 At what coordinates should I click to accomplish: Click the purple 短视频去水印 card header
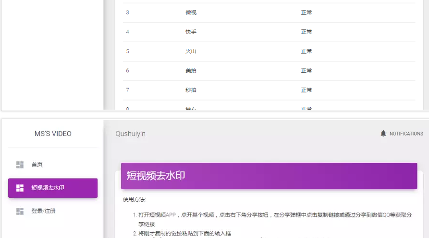(x=269, y=176)
